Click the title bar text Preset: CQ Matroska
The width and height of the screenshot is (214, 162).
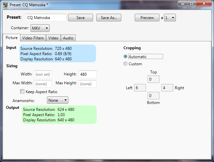29,5
